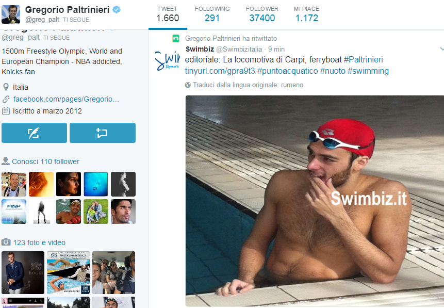444x308 pixels.
Task: Open the FOLLOWER 37400 tab
Action: 262,15
